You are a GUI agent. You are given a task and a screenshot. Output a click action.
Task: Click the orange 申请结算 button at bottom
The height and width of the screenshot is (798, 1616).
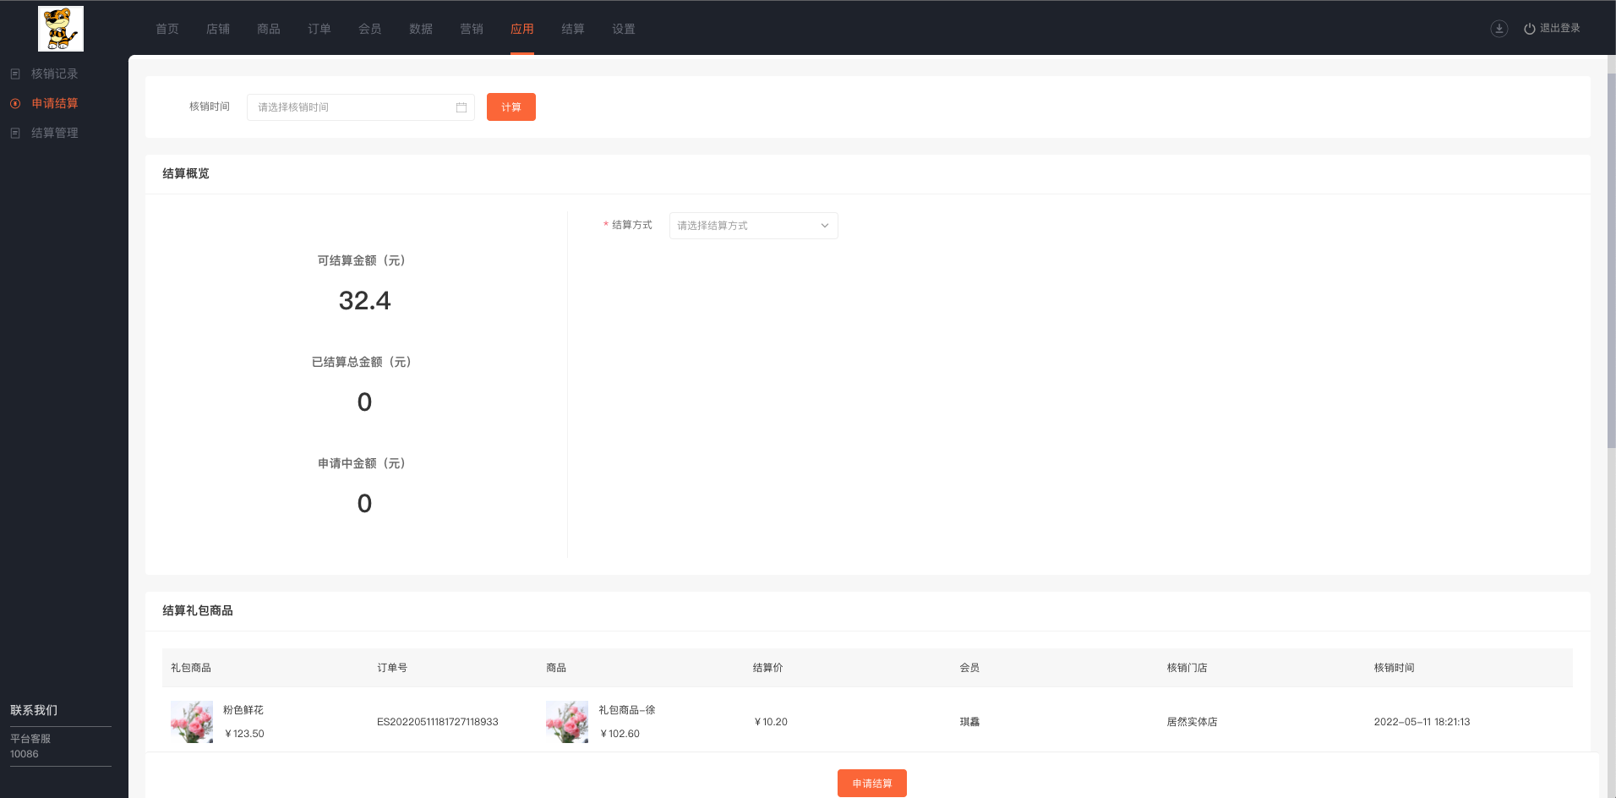[872, 784]
